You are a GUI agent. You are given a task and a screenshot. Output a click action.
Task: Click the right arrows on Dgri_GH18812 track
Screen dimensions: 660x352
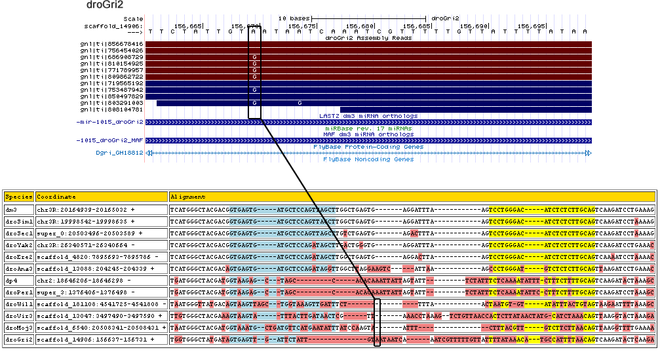pyautogui.click(x=588, y=153)
